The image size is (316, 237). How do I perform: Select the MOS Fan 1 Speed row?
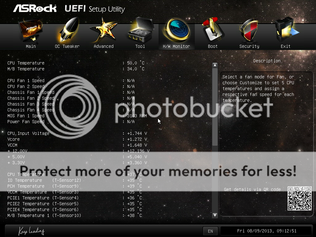(x=77, y=116)
